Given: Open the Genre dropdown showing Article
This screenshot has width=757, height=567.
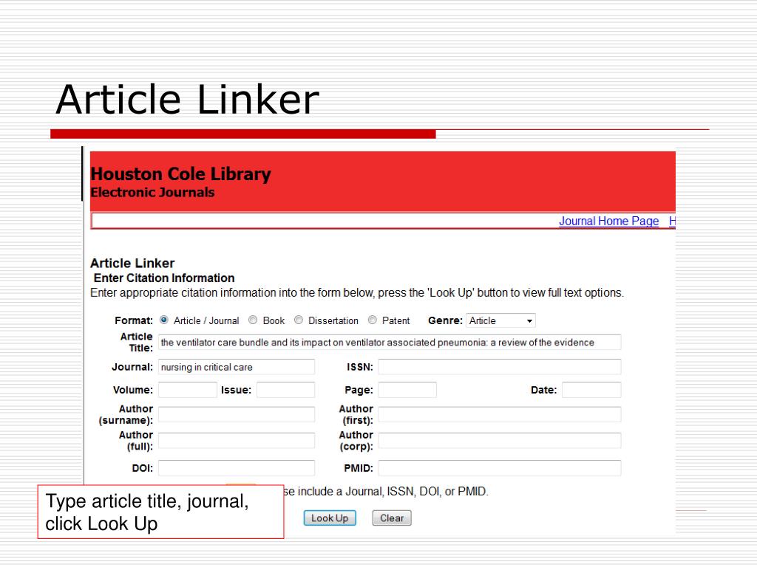Looking at the screenshot, I should tap(500, 320).
